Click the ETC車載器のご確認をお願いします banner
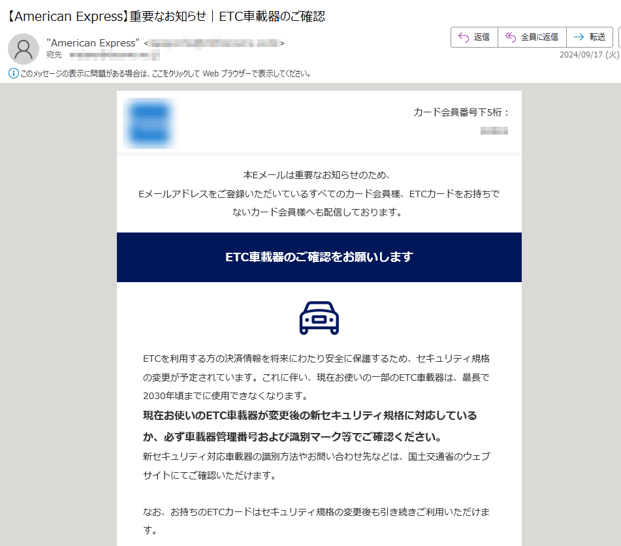The image size is (621, 546). [319, 257]
